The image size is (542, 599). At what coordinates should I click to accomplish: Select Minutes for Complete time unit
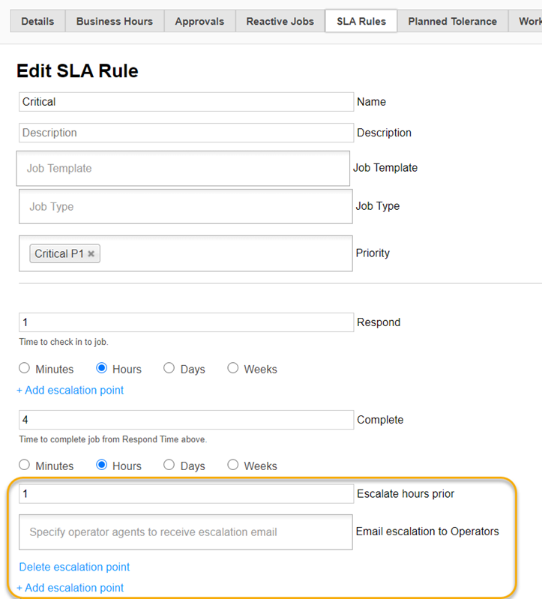(25, 465)
